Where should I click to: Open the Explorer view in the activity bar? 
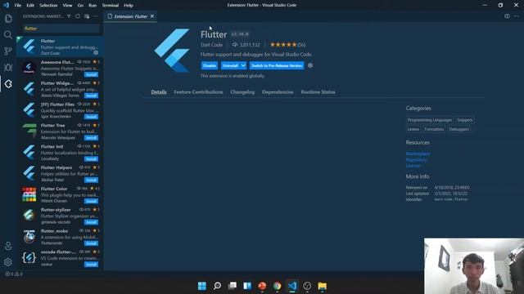click(x=8, y=18)
